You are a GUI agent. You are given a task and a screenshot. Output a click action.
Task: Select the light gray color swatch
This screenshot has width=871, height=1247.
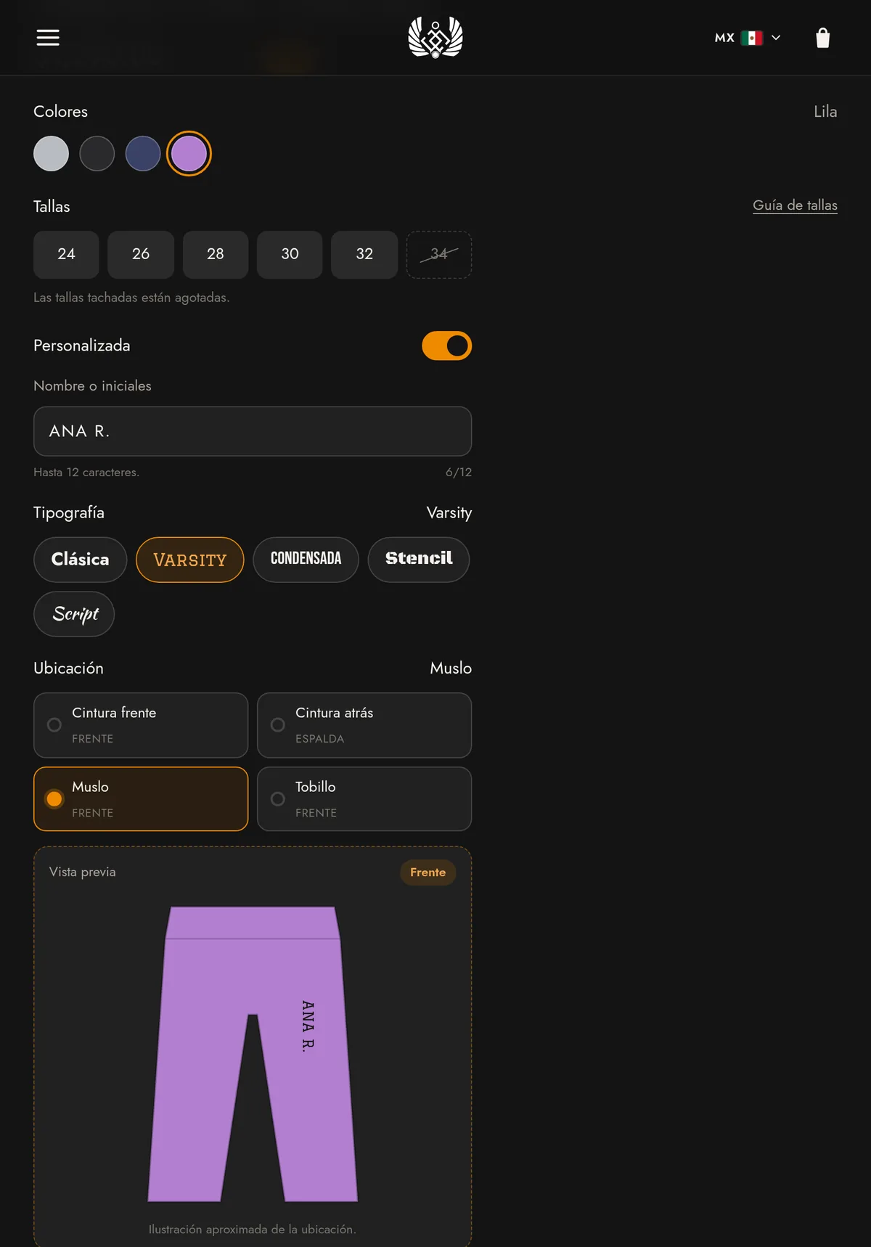52,154
